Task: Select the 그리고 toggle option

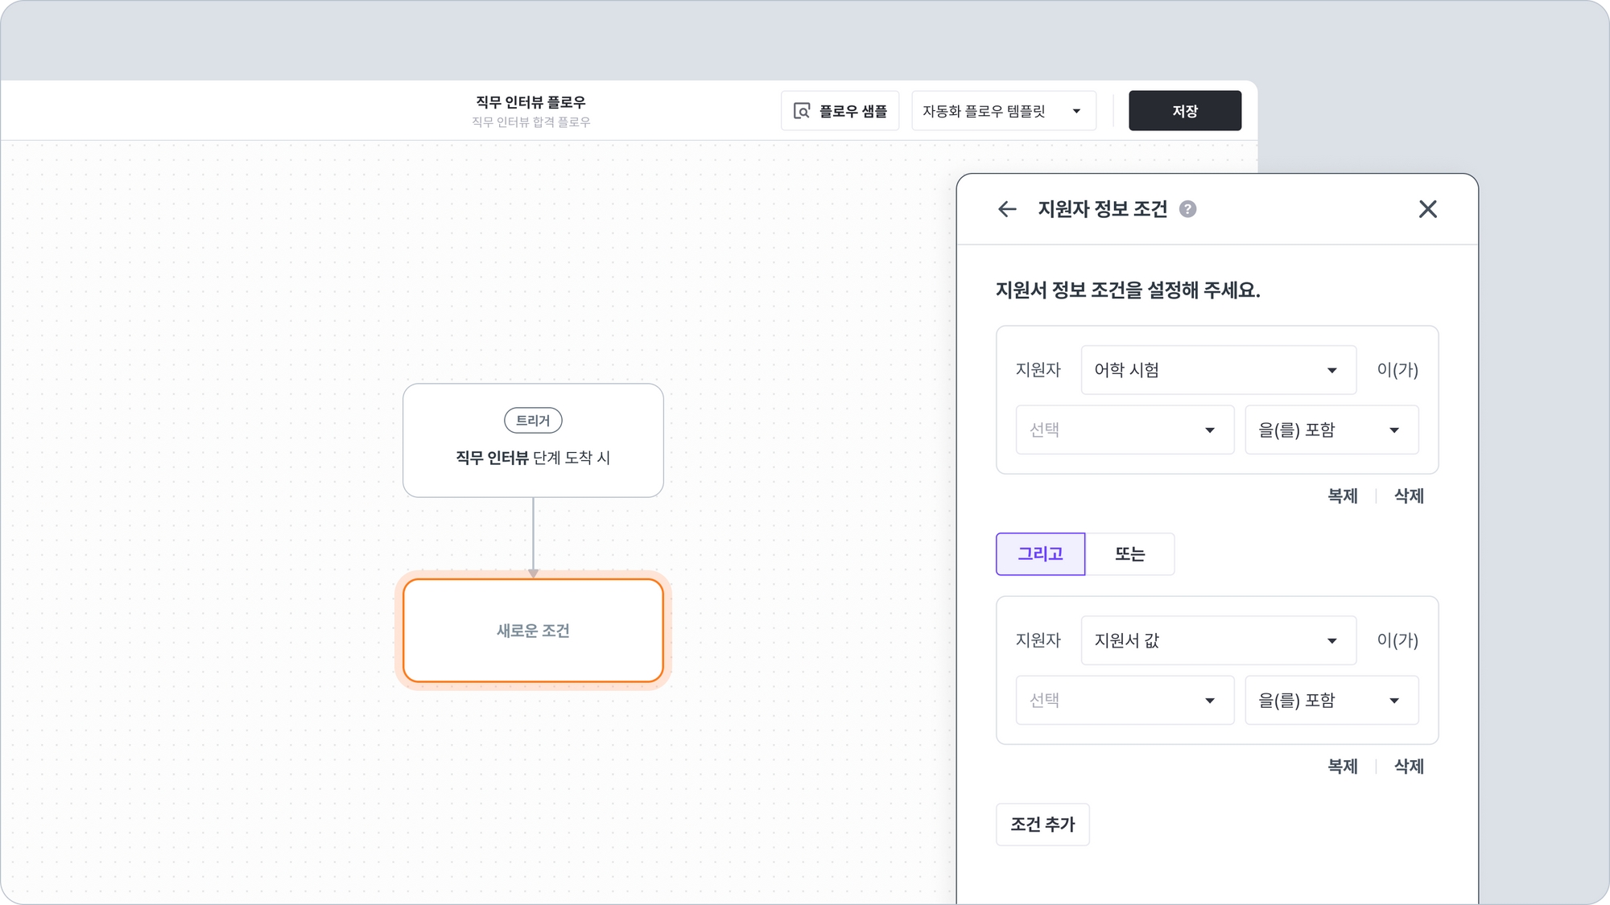Action: point(1040,554)
